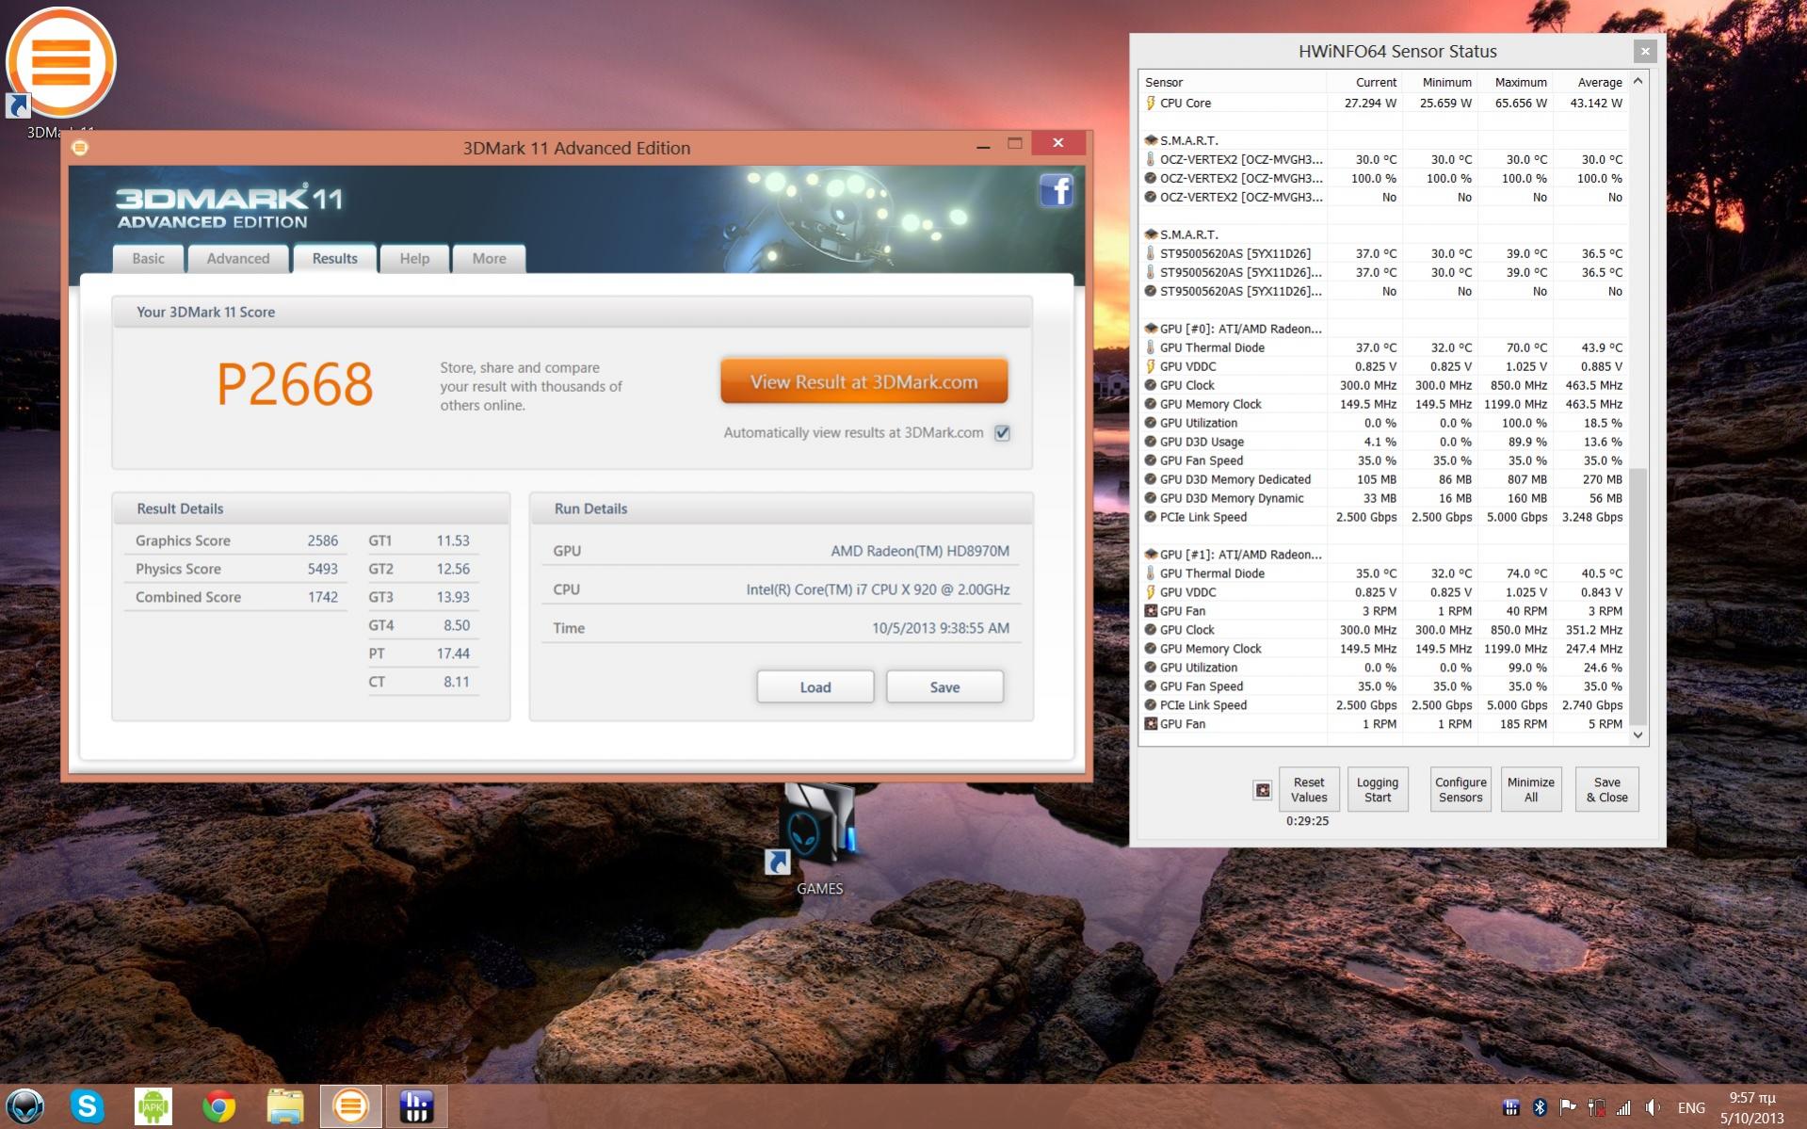
Task: Click the HWiNFO tray icon
Action: (1511, 1107)
